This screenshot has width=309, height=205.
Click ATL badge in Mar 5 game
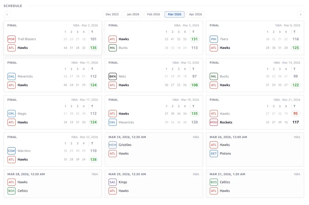coord(113,39)
